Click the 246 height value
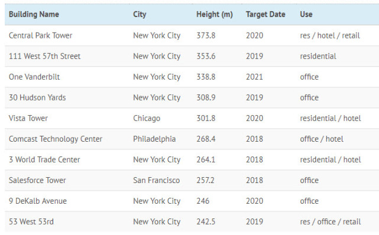Screen dimensions: 379x235 [203, 201]
